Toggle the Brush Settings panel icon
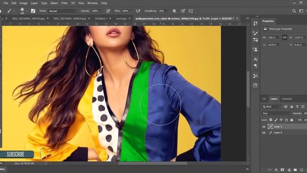 point(33,11)
